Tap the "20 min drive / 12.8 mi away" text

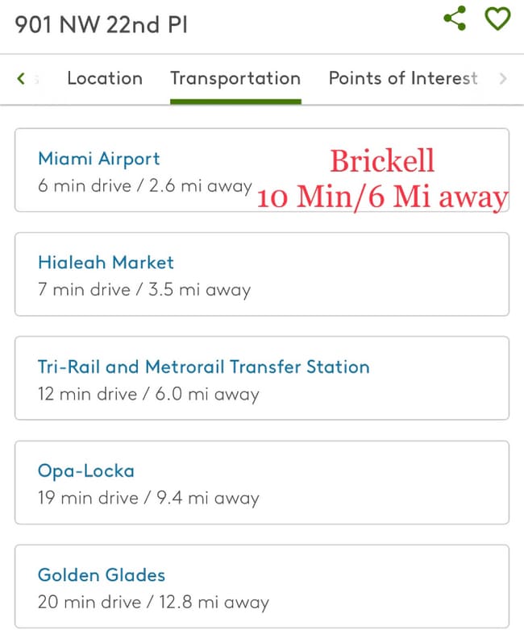point(153,603)
